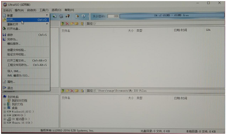Click the new folder icon in local pane

coord(67,91)
